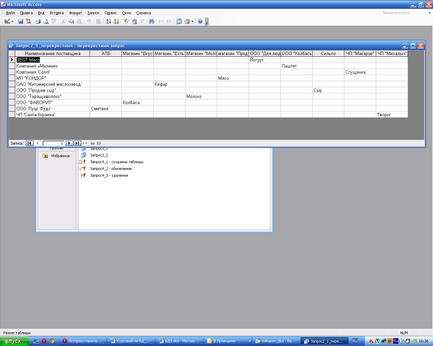Select the 'Наименование поставщика' column header
This screenshot has height=346, width=433.
(x=52, y=53)
